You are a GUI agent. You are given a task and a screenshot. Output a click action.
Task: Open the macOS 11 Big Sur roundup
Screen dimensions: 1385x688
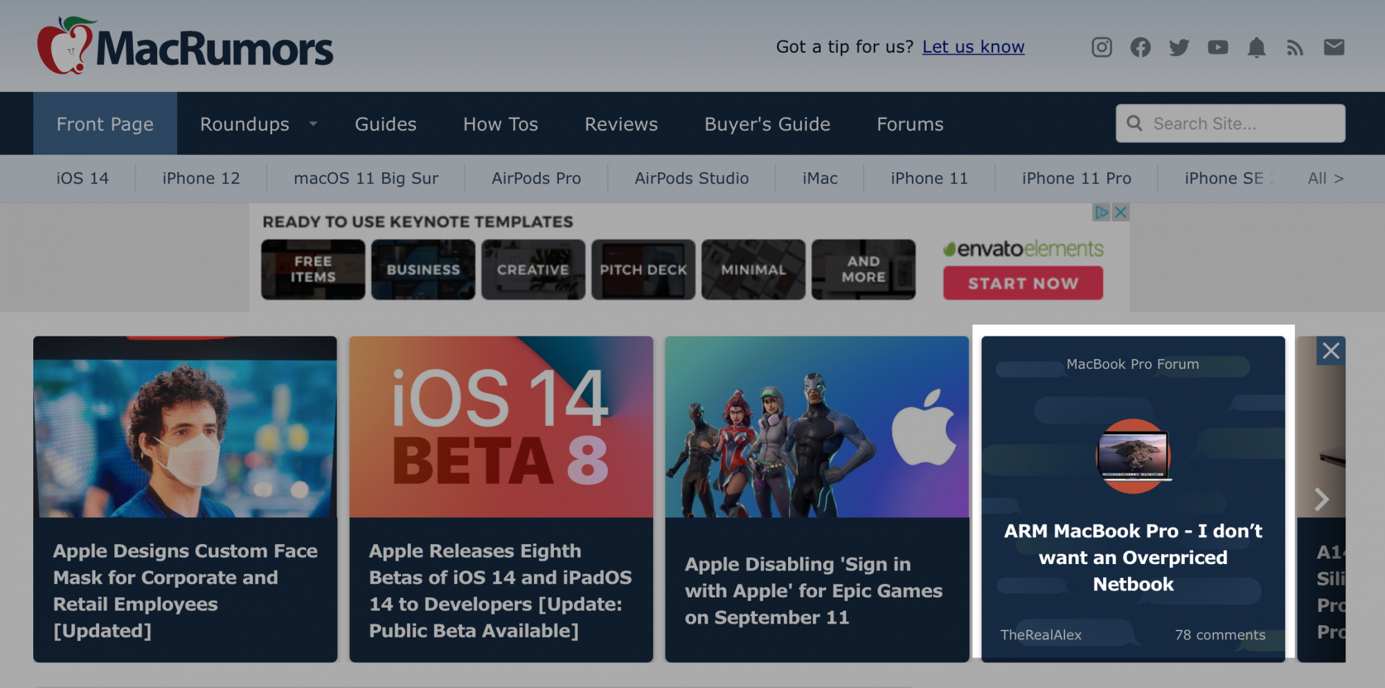366,179
